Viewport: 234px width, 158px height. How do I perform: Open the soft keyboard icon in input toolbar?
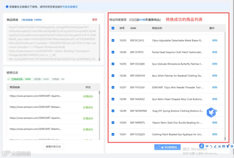(x=224, y=146)
